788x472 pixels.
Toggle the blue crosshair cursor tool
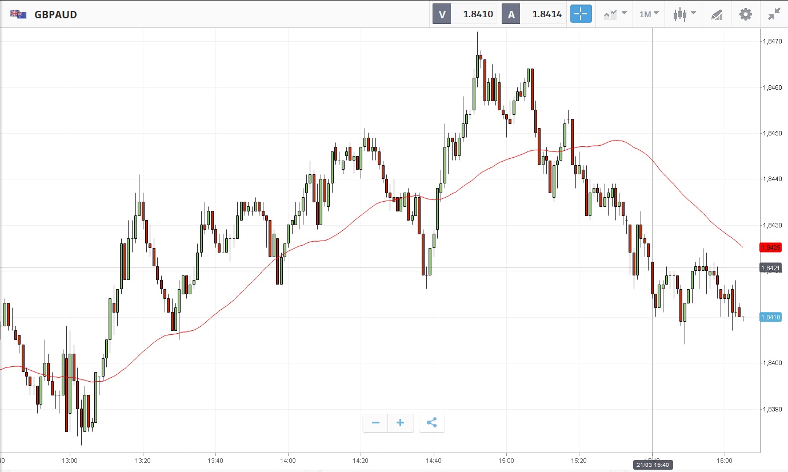point(581,14)
